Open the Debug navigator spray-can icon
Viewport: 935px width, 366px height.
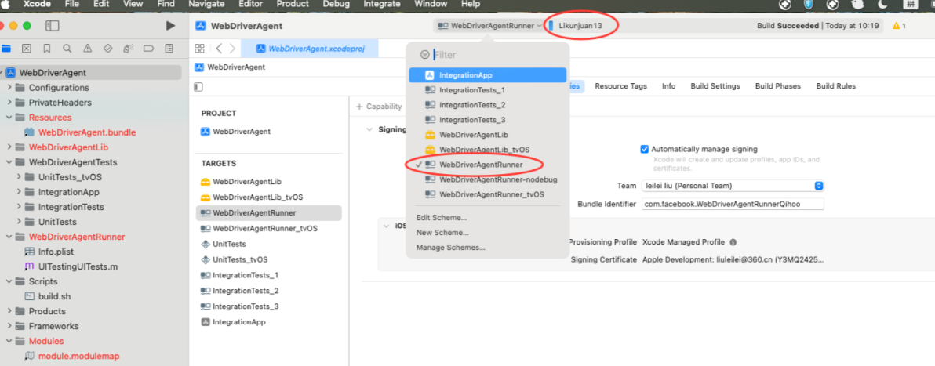tap(128, 49)
